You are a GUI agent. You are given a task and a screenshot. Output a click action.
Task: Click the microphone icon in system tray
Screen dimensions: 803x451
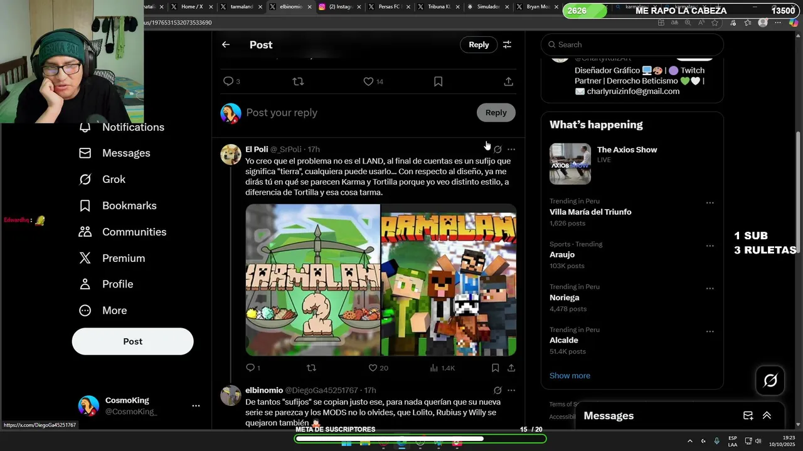point(716,441)
